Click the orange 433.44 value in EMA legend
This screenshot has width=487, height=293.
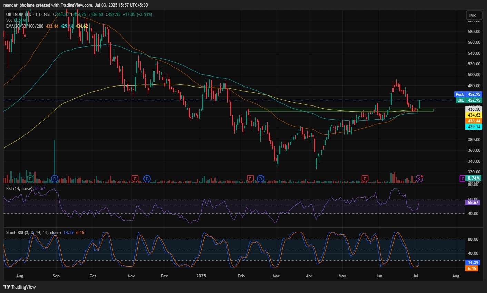point(52,26)
